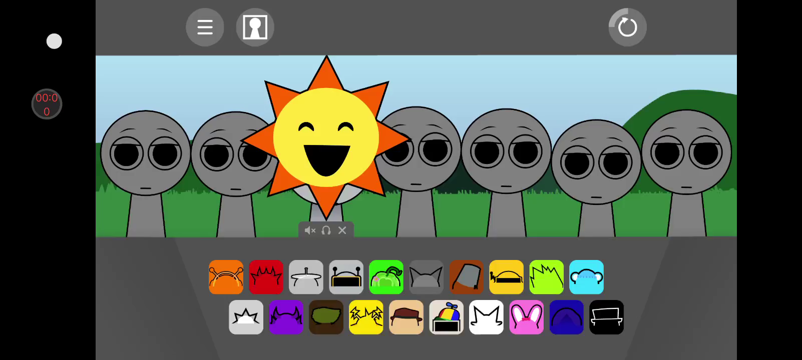Choose the cyan cloud-hair icon
Screen dimensions: 802x360
(586, 277)
